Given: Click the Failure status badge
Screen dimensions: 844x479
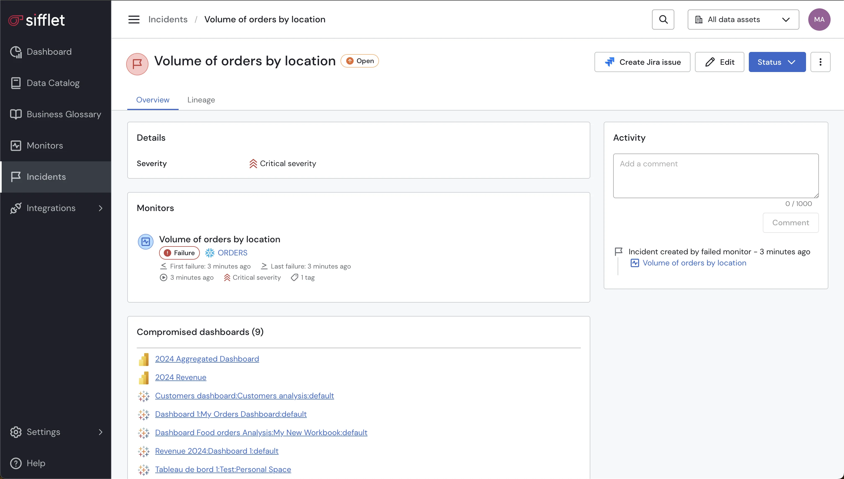Looking at the screenshot, I should (x=179, y=253).
